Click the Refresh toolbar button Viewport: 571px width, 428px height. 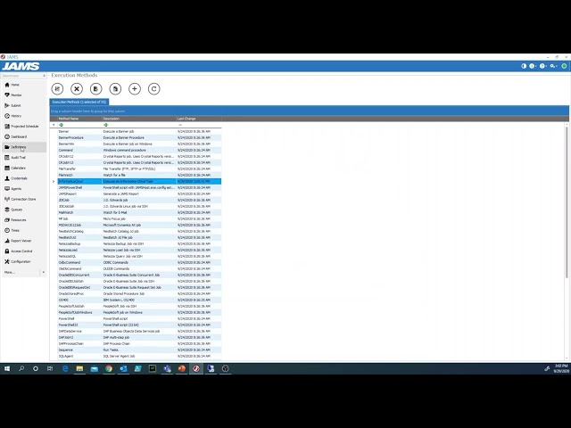click(x=153, y=89)
